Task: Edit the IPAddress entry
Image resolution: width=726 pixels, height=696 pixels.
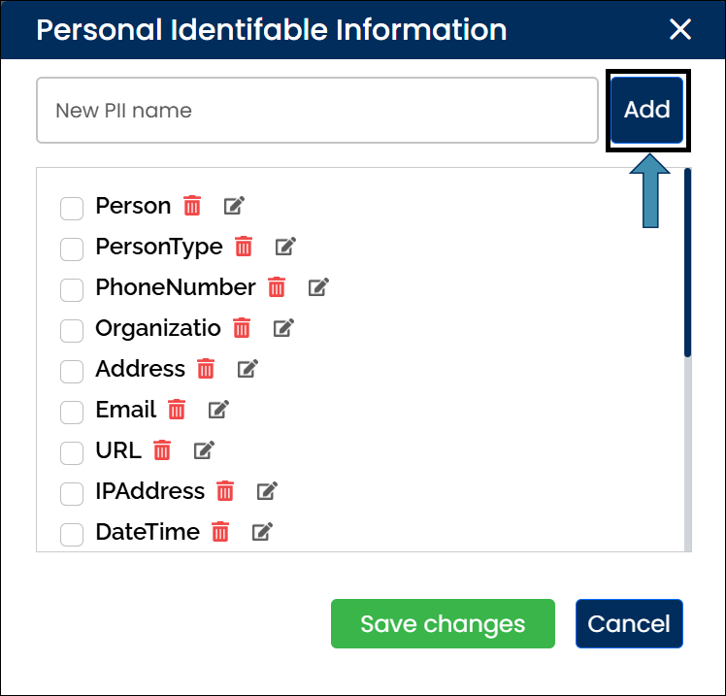Action: coord(267,491)
